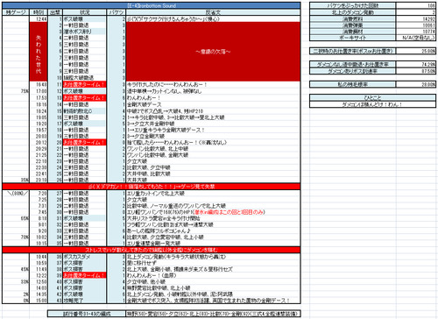438x319 pixels.
Task: Select the ダメコンは積んどけ！わん！ comment cell
Action: [x=372, y=104]
